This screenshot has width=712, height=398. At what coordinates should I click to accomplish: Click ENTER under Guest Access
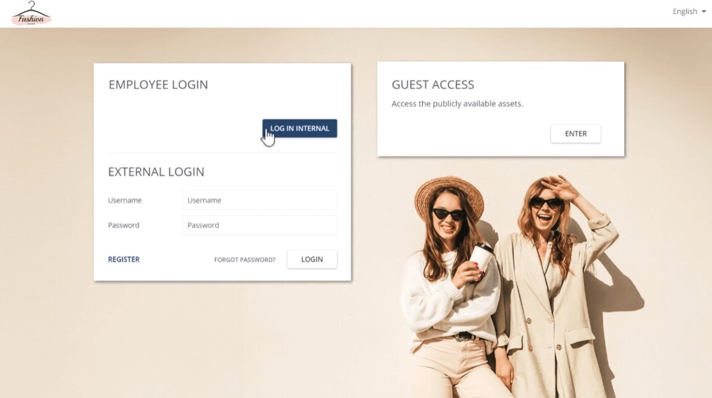click(x=576, y=133)
